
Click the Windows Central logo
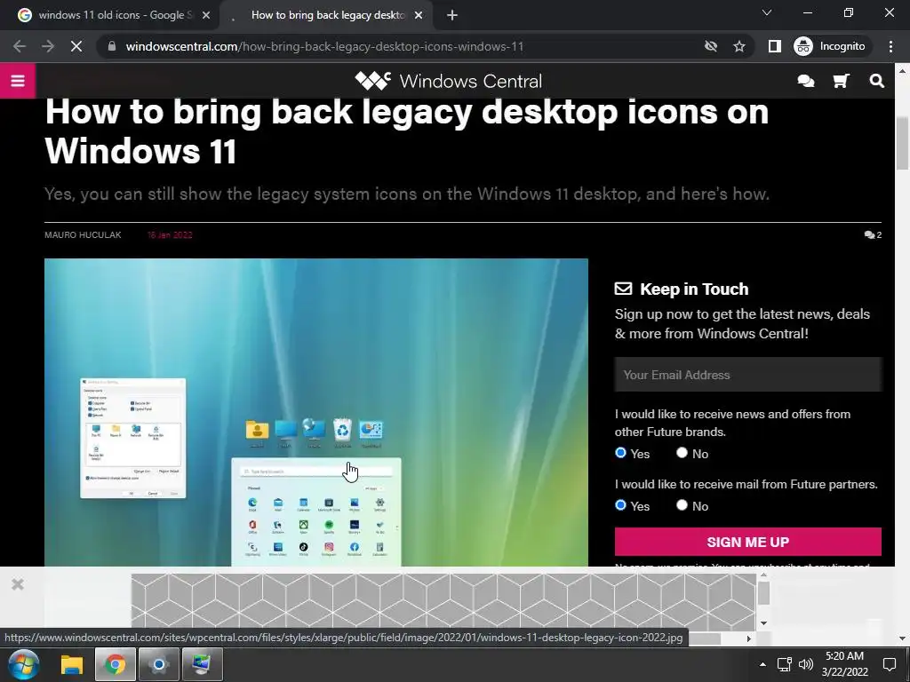point(449,81)
